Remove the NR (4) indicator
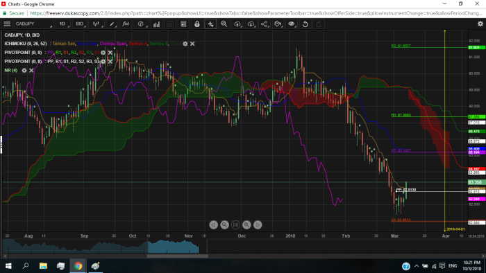Screen dimensions: 486x273 31,71
